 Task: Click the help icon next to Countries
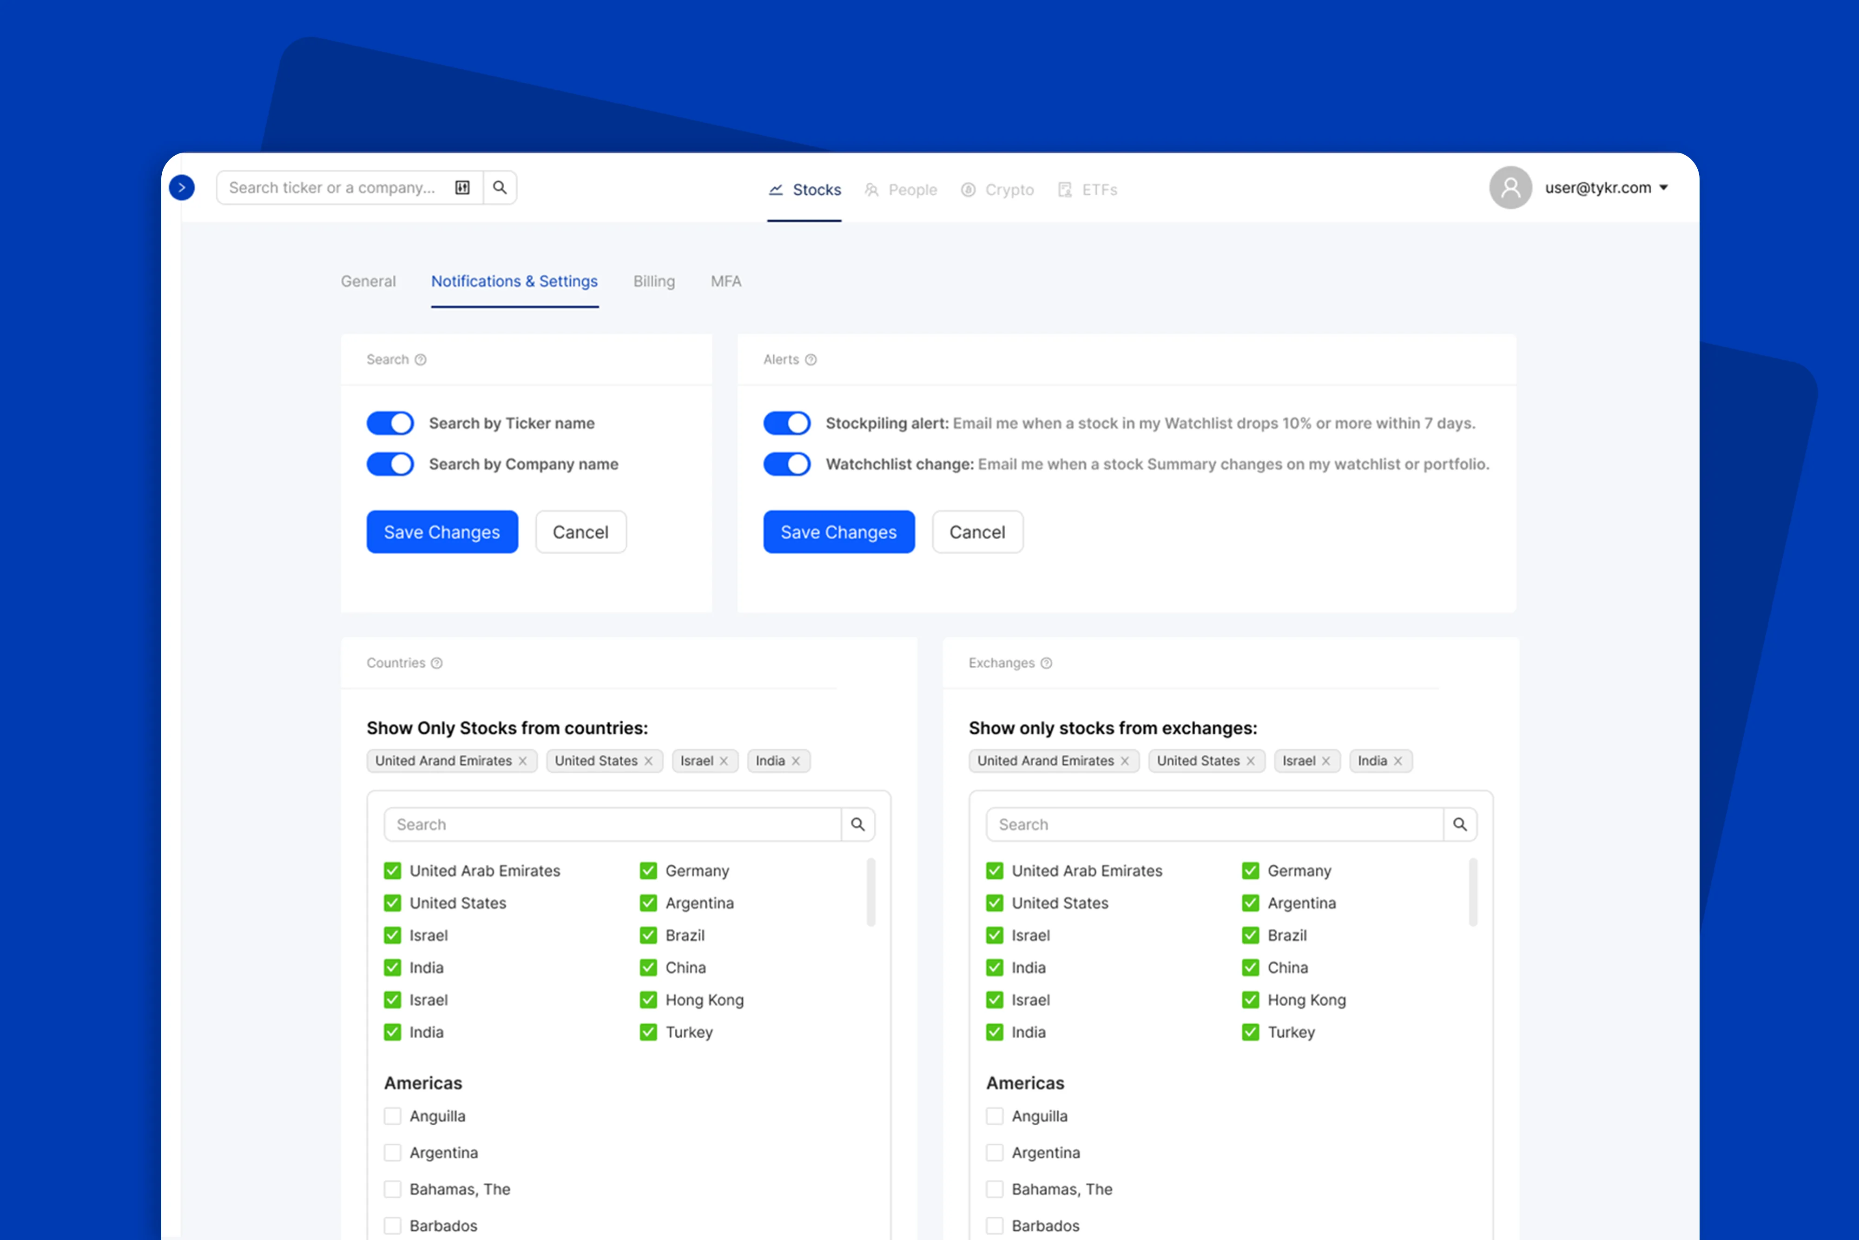pyautogui.click(x=436, y=663)
